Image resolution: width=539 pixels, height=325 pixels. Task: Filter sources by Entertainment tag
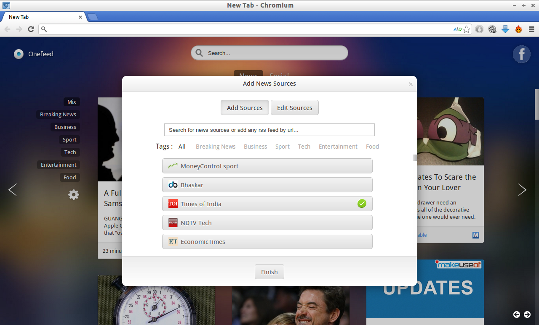point(338,147)
